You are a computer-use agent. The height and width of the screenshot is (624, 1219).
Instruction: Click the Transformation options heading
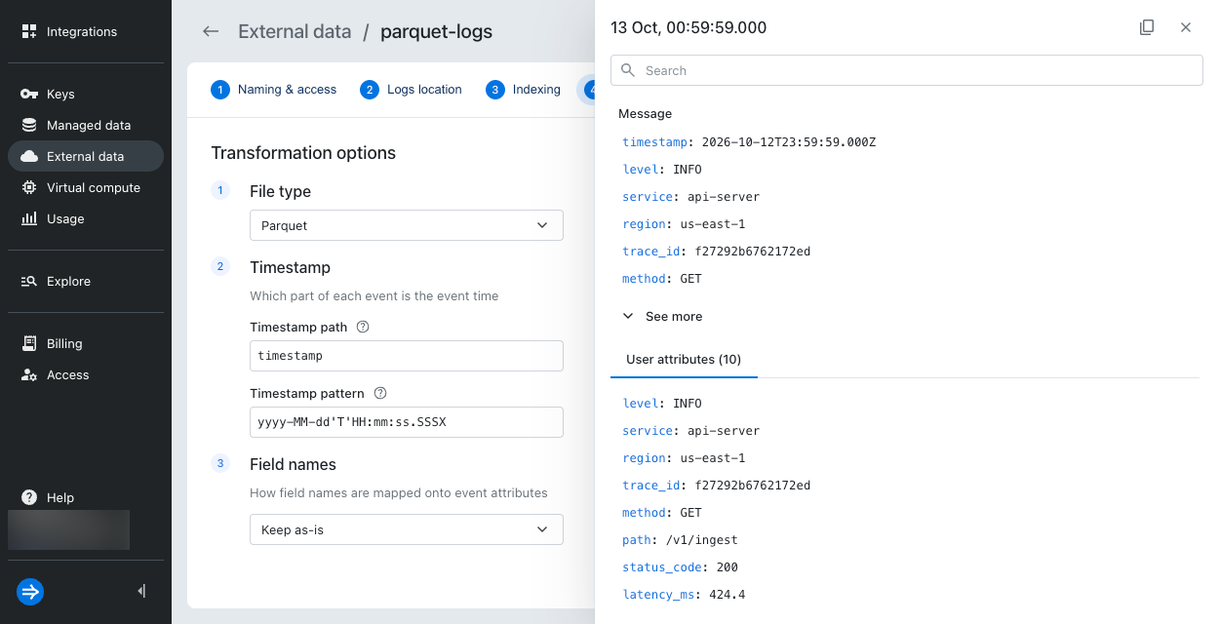tap(303, 153)
